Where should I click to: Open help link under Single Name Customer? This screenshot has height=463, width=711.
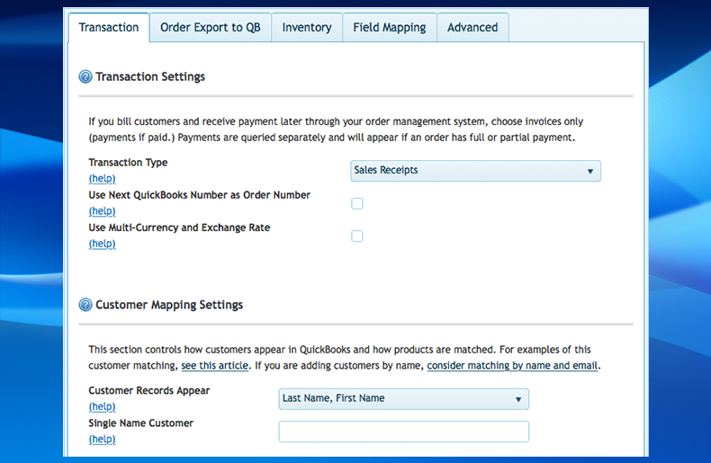click(x=102, y=440)
